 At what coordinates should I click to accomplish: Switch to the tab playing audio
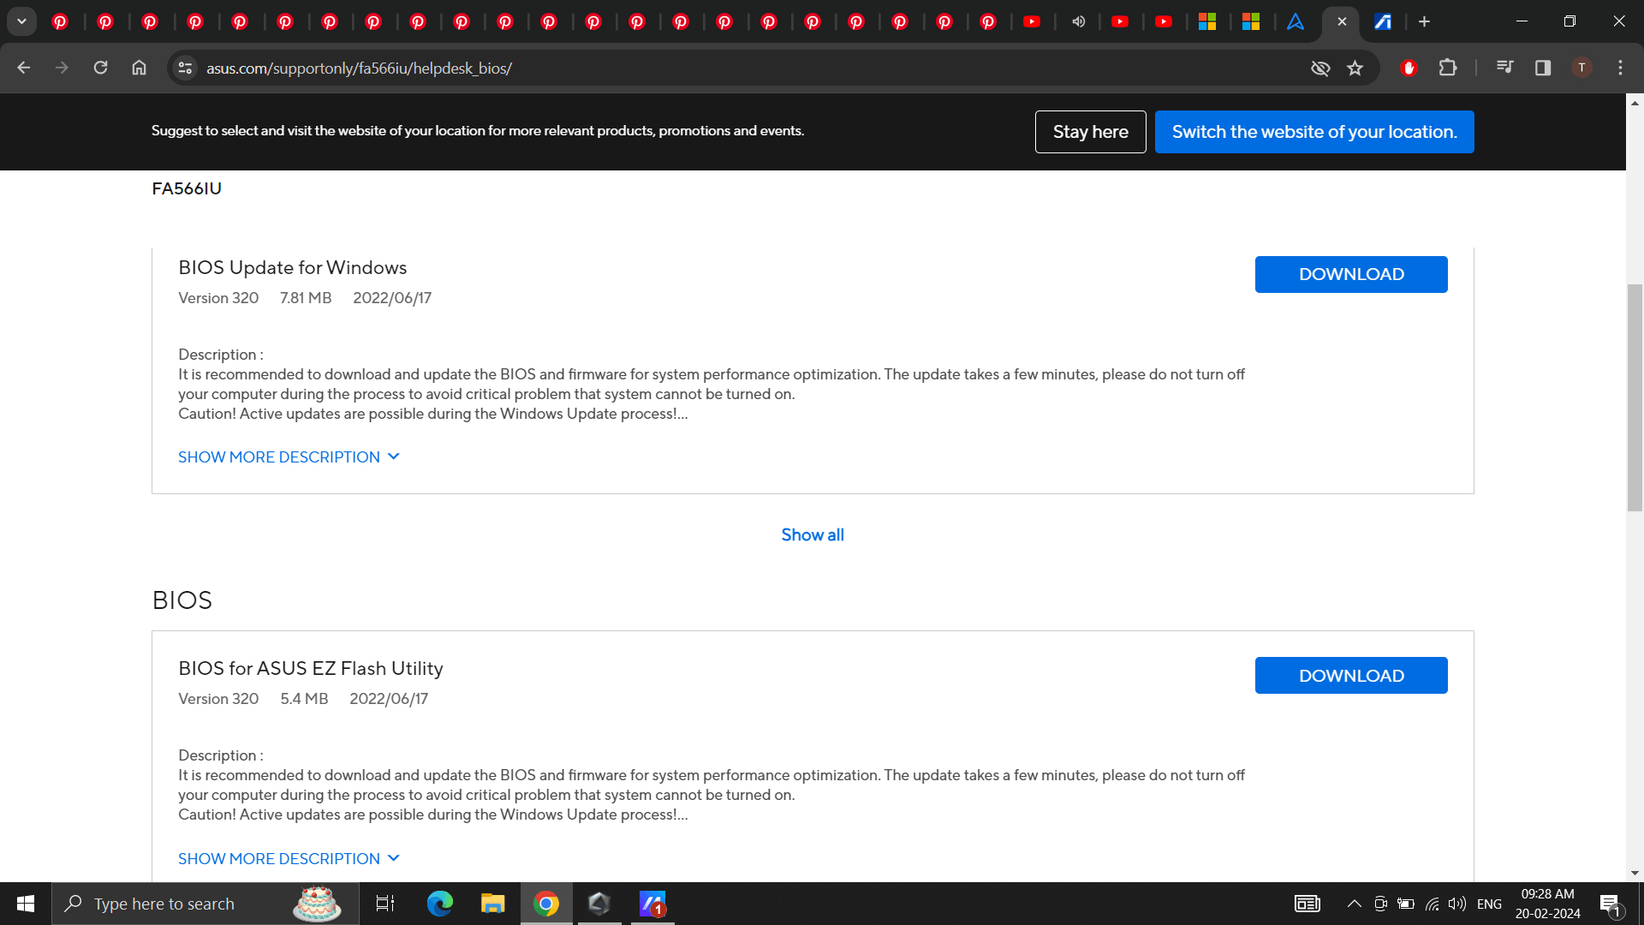1078,21
